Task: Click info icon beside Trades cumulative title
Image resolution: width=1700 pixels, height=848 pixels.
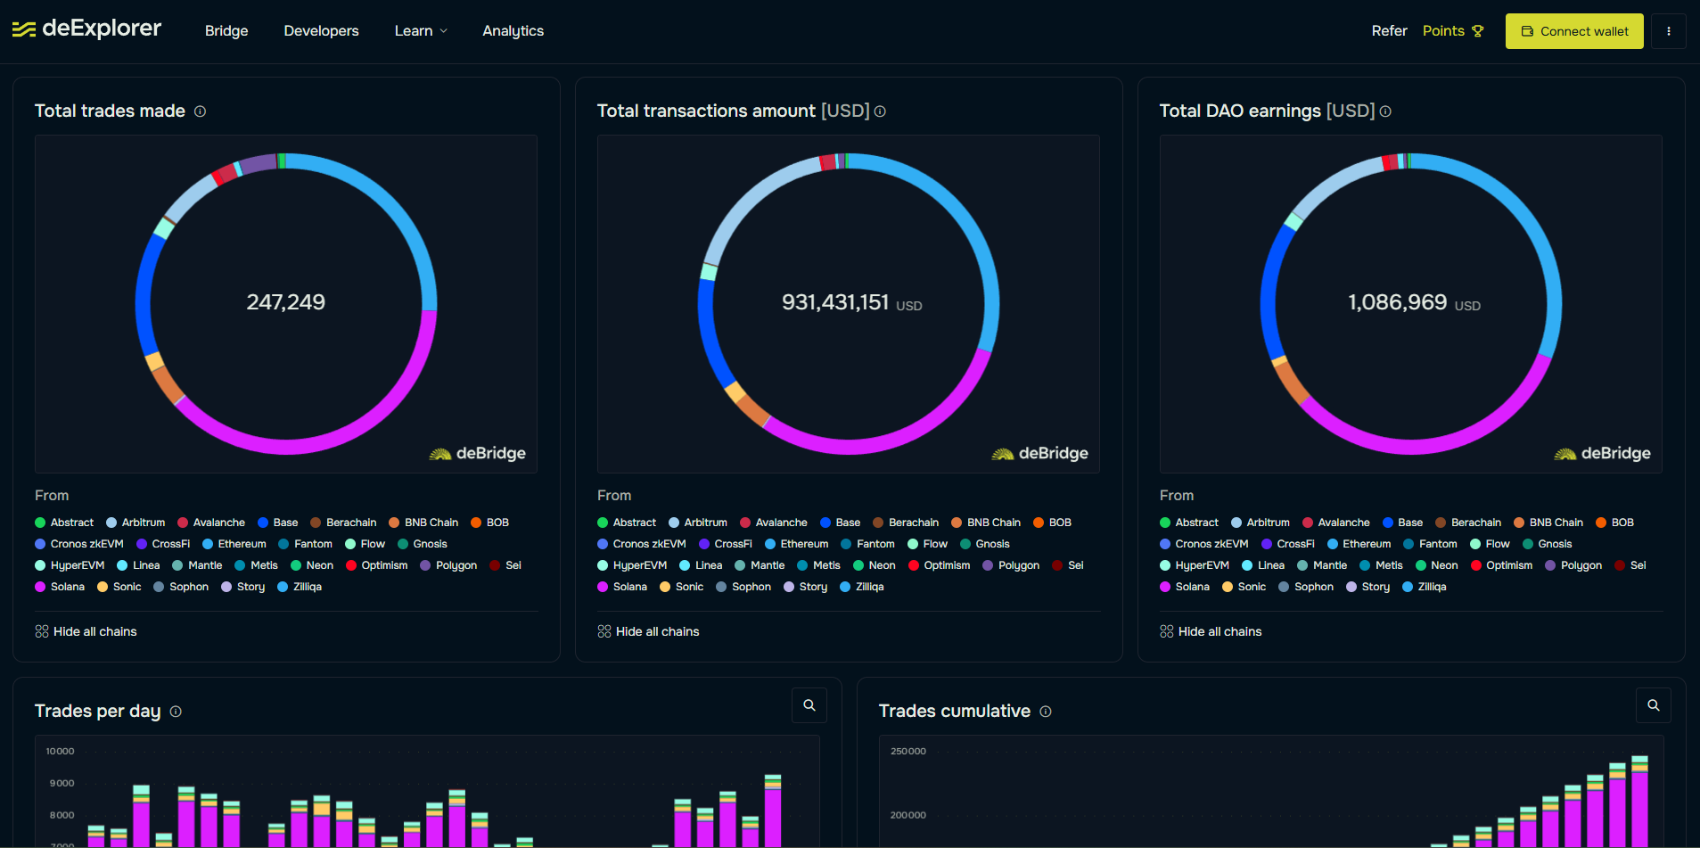Action: click(1046, 712)
